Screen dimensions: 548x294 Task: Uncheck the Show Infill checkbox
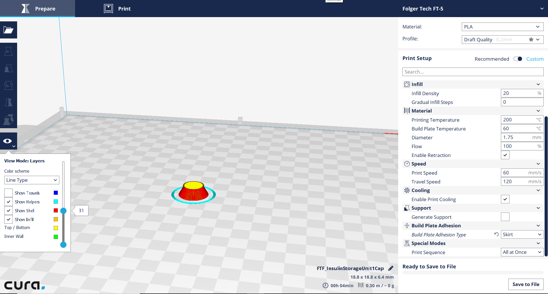pos(9,219)
